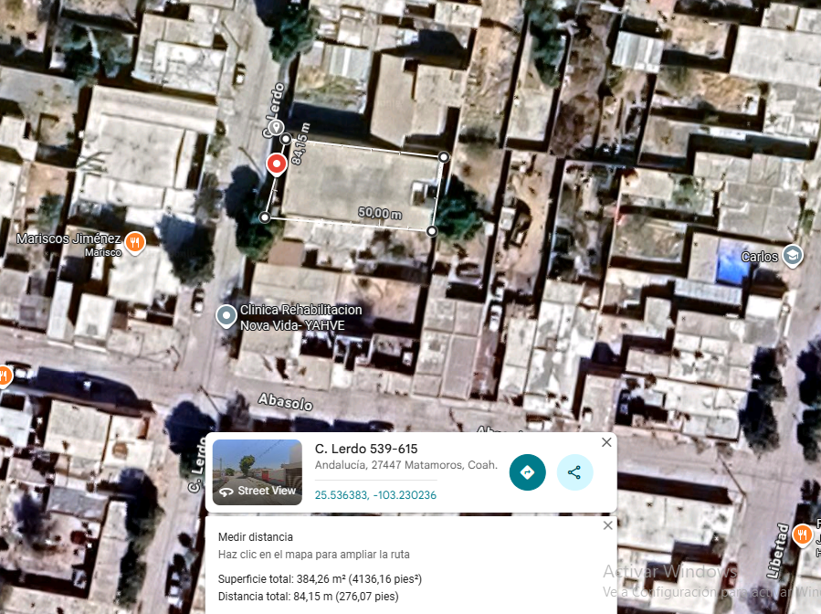The height and width of the screenshot is (614, 821).
Task: Click the Superficie total 384,26 m² text
Action: click(320, 579)
